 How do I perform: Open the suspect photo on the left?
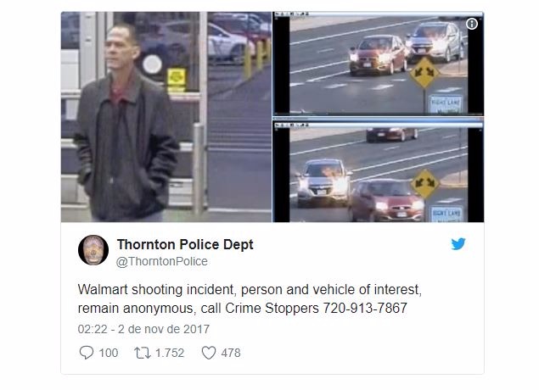click(166, 117)
